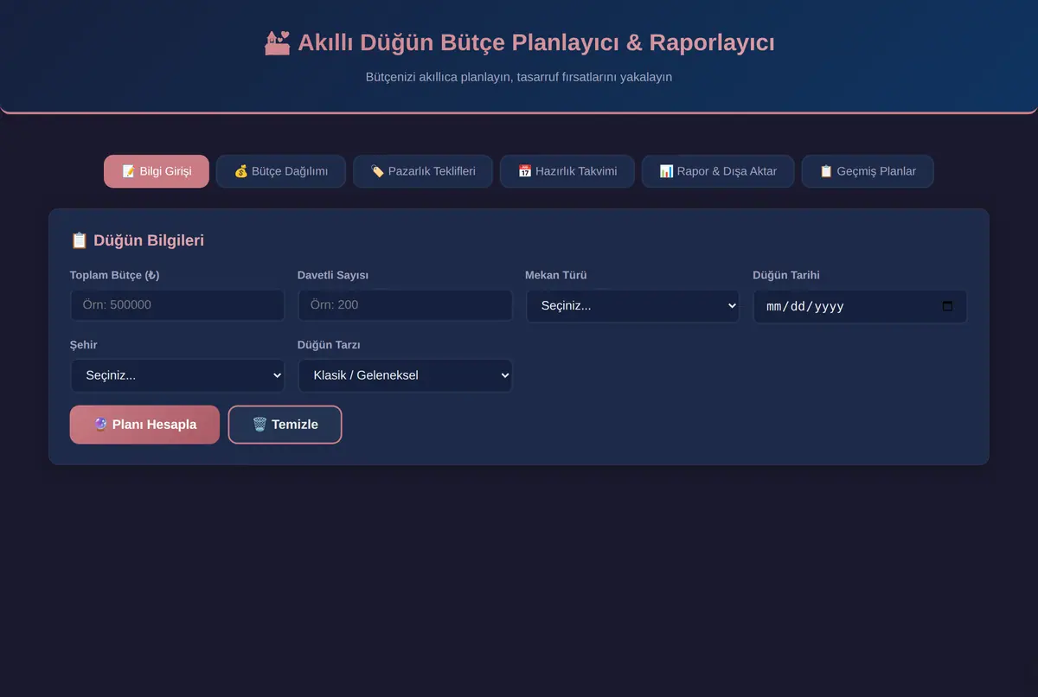Screen dimensions: 1038x697
Task: Click the Toplam Bütçe (₺) label
Action: (x=115, y=275)
